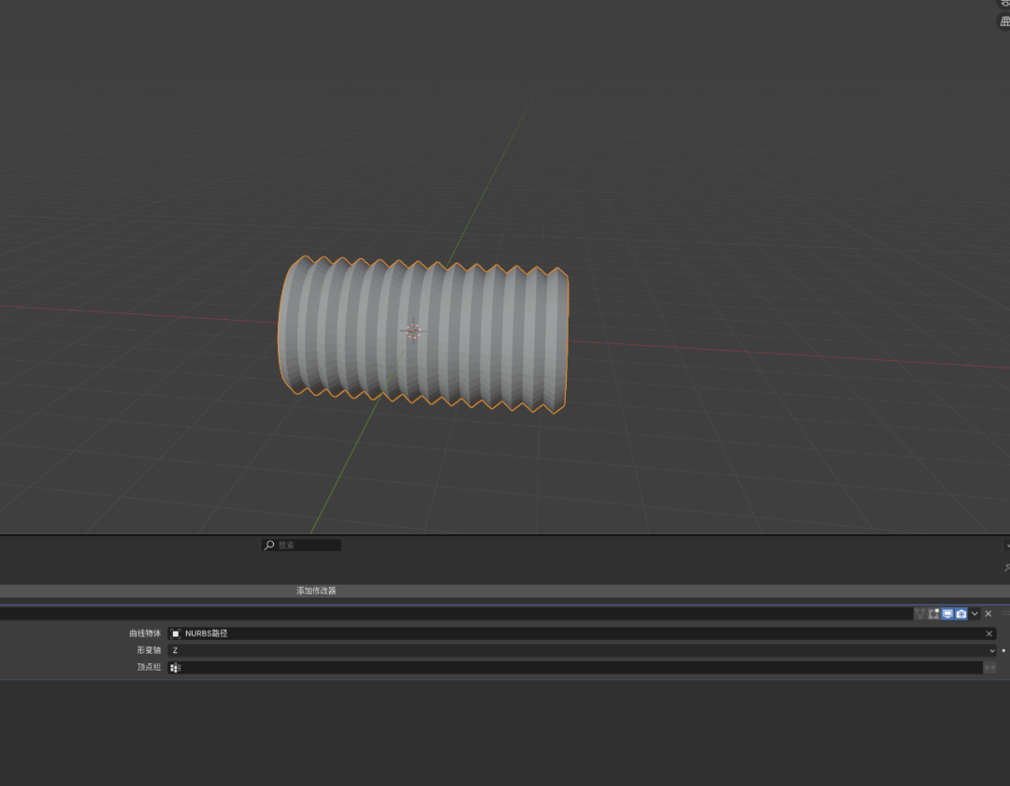Click the 形变轴 label
The width and height of the screenshot is (1010, 786).
(x=149, y=650)
